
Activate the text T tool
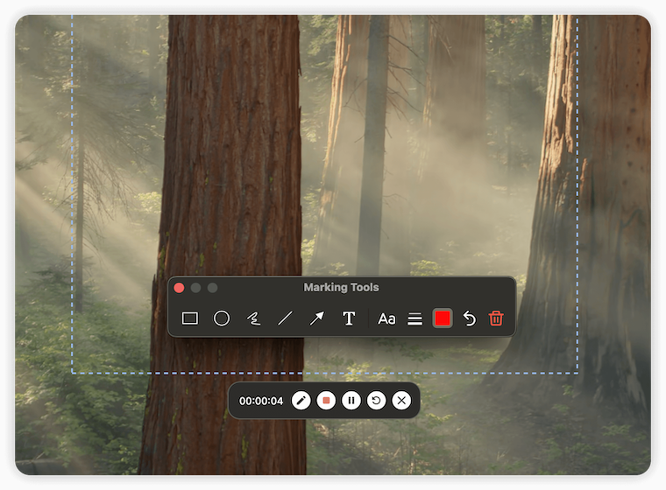click(x=349, y=318)
